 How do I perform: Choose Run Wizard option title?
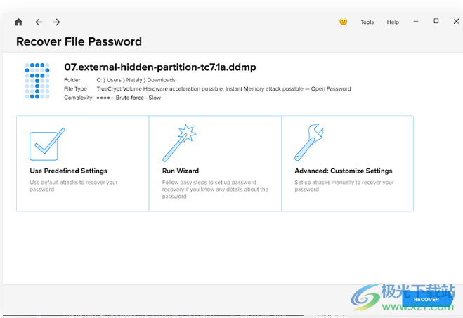[x=181, y=171]
